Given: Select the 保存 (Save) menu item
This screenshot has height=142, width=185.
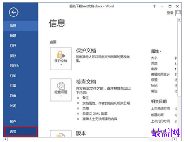Looking at the screenshot, I should [x=20, y=56].
